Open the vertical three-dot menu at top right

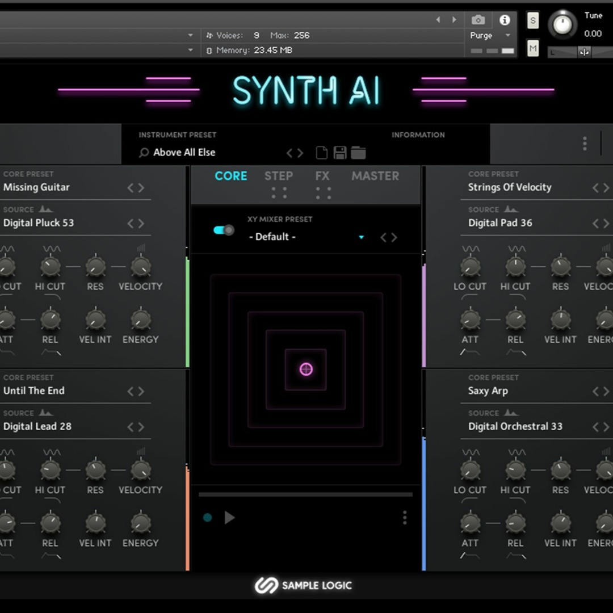[x=584, y=144]
